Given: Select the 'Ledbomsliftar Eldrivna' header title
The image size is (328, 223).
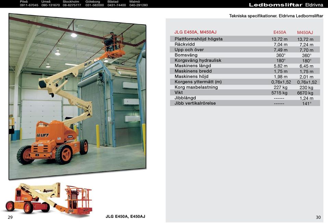Looking at the screenshot, I should 286,5.
